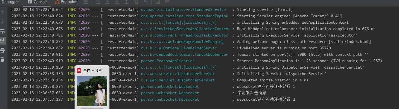Click the album cover thumbnail in music popup

point(92,91)
